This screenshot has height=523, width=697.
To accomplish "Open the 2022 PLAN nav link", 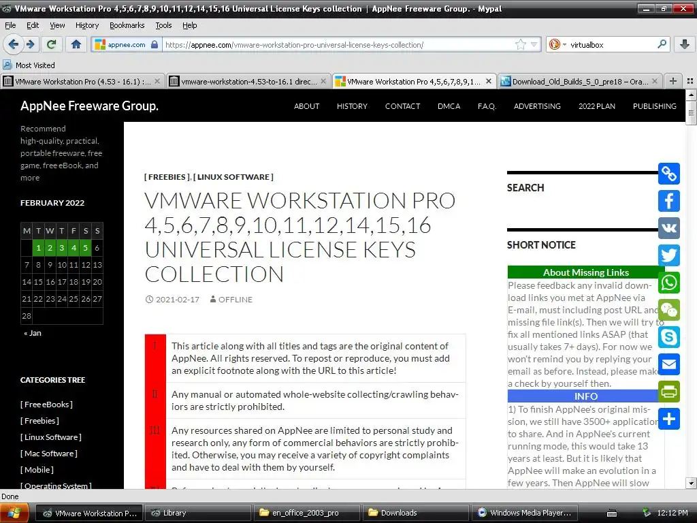I will 596,106.
